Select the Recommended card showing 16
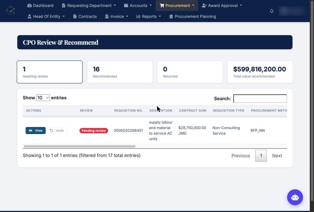The image size is (314, 212). click(x=120, y=72)
